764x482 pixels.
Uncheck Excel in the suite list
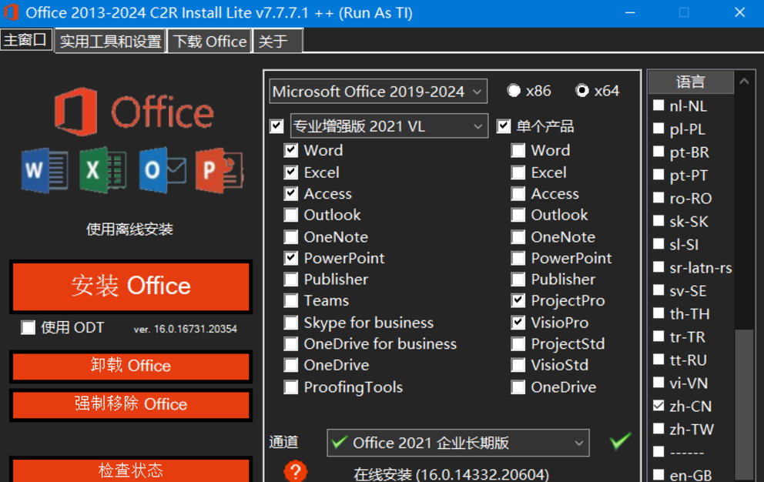click(x=291, y=172)
